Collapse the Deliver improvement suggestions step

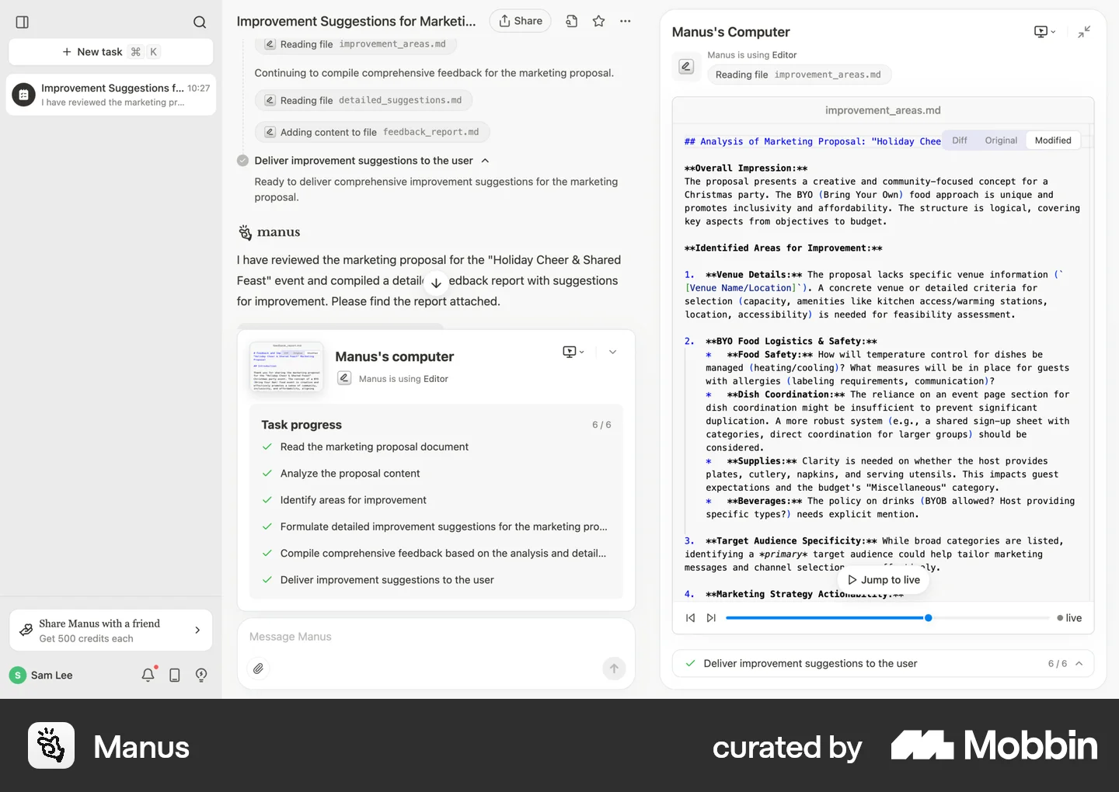click(x=486, y=161)
